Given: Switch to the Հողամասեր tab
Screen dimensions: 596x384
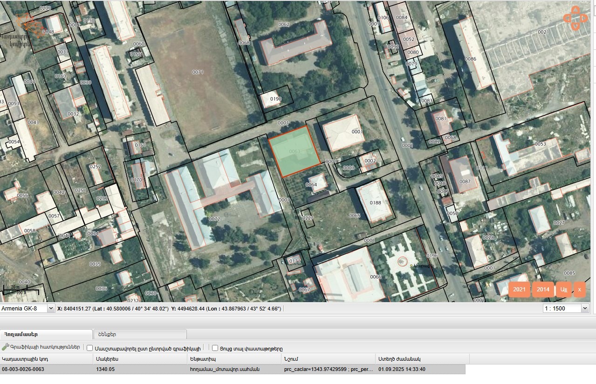Looking at the screenshot, I should click(46, 334).
